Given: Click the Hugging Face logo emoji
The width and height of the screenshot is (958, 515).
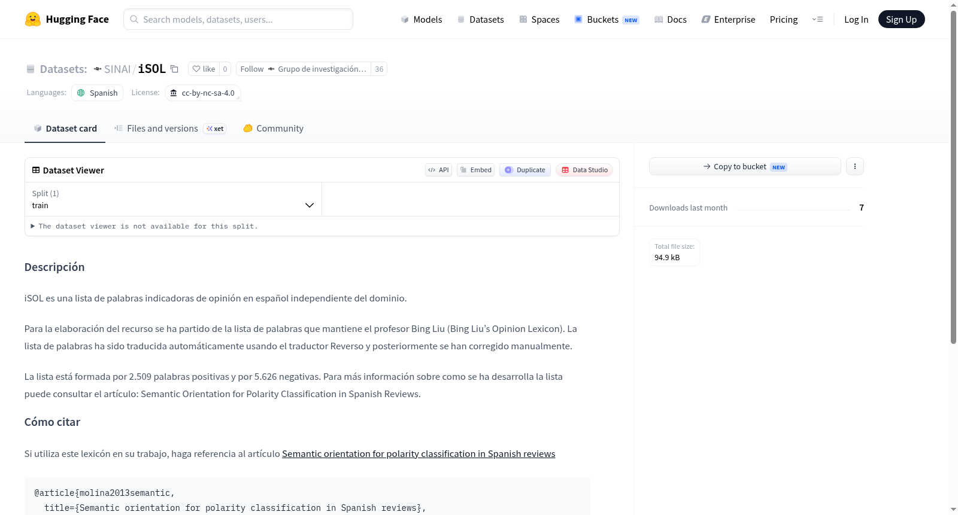Looking at the screenshot, I should tap(33, 19).
